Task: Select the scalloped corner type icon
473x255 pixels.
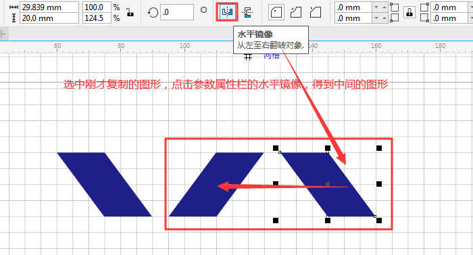Action: click(x=296, y=12)
